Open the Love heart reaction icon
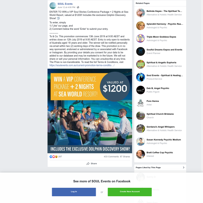203x203 pixels. click(53, 157)
